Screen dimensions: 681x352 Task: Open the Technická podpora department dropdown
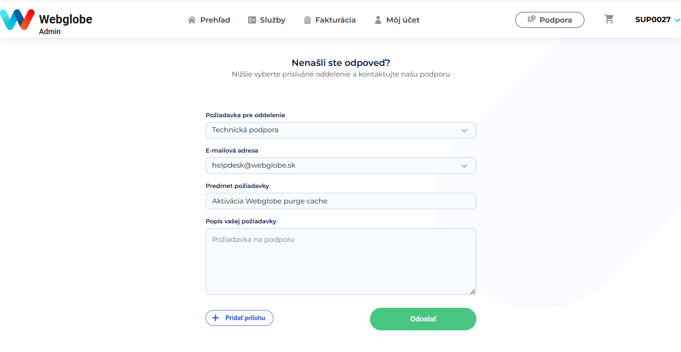click(341, 130)
